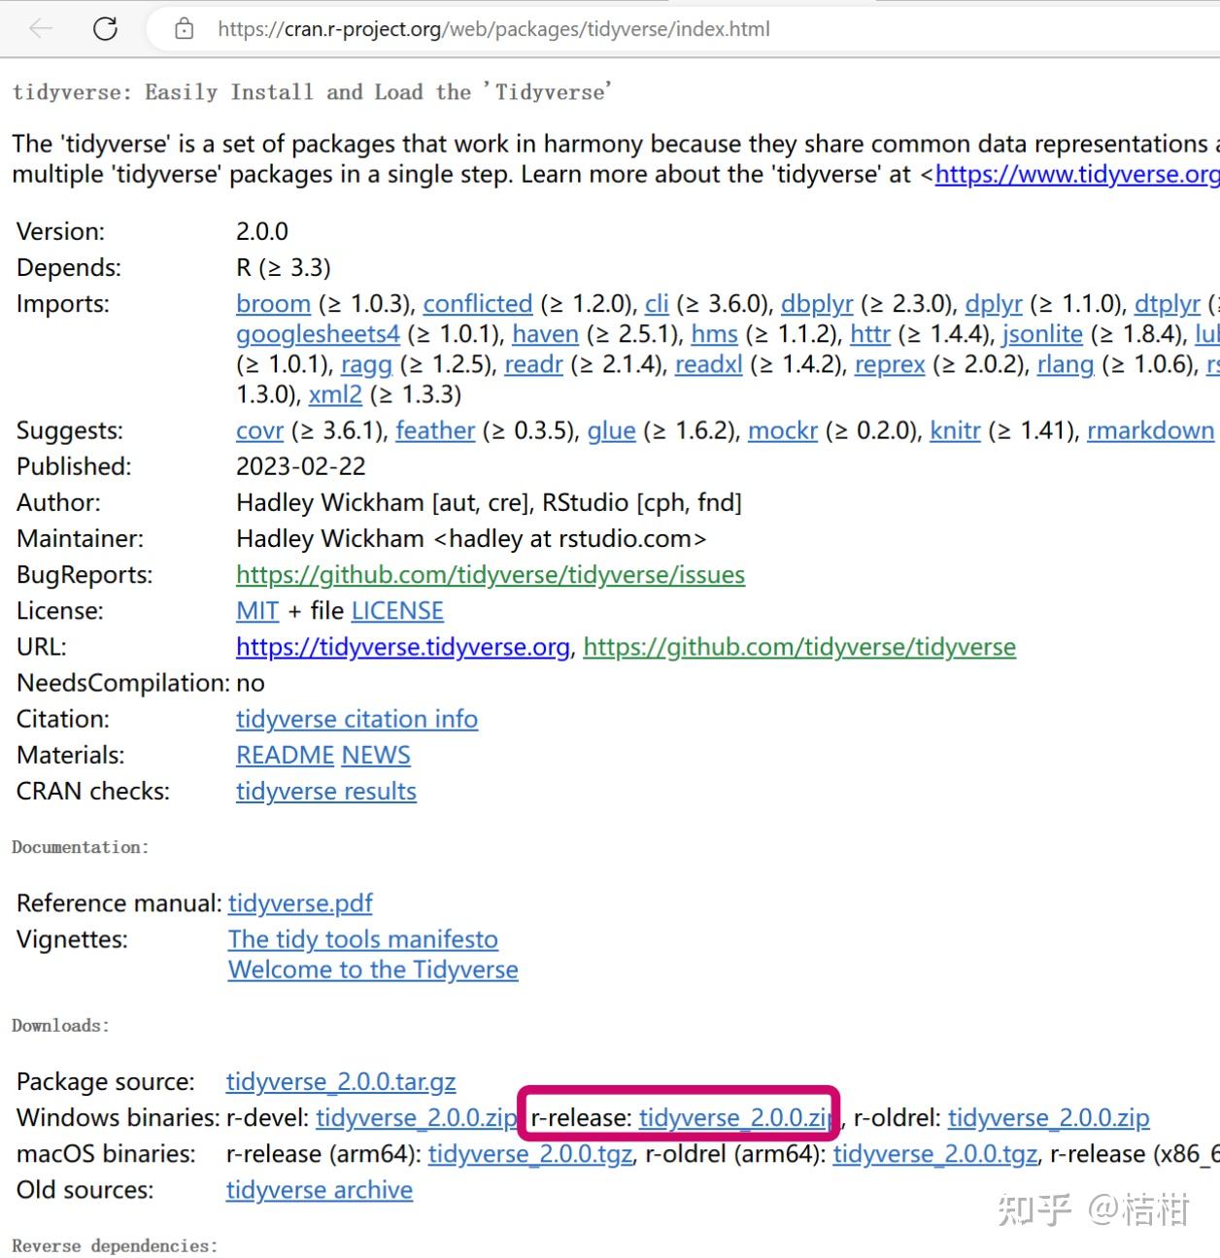
Task: Download the r-devel Windows tidyverse_2.0.0.zip
Action: 416,1118
